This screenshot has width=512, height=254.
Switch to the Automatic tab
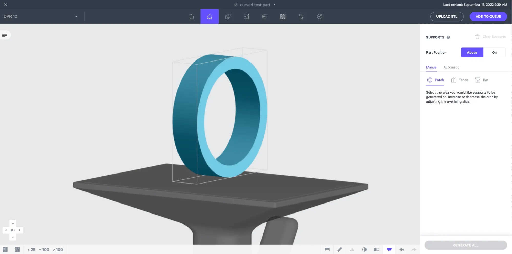click(x=451, y=67)
